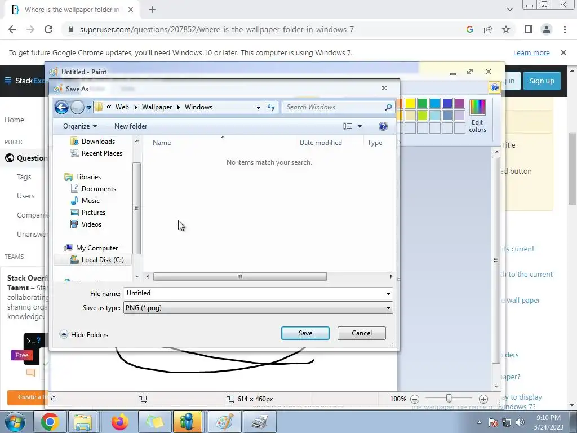Click the Wallpaper breadcrumb in address path
This screenshot has width=577, height=433.
pyautogui.click(x=157, y=107)
